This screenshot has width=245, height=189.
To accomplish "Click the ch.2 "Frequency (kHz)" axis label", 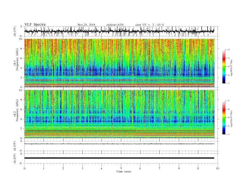I will pos(17,110).
